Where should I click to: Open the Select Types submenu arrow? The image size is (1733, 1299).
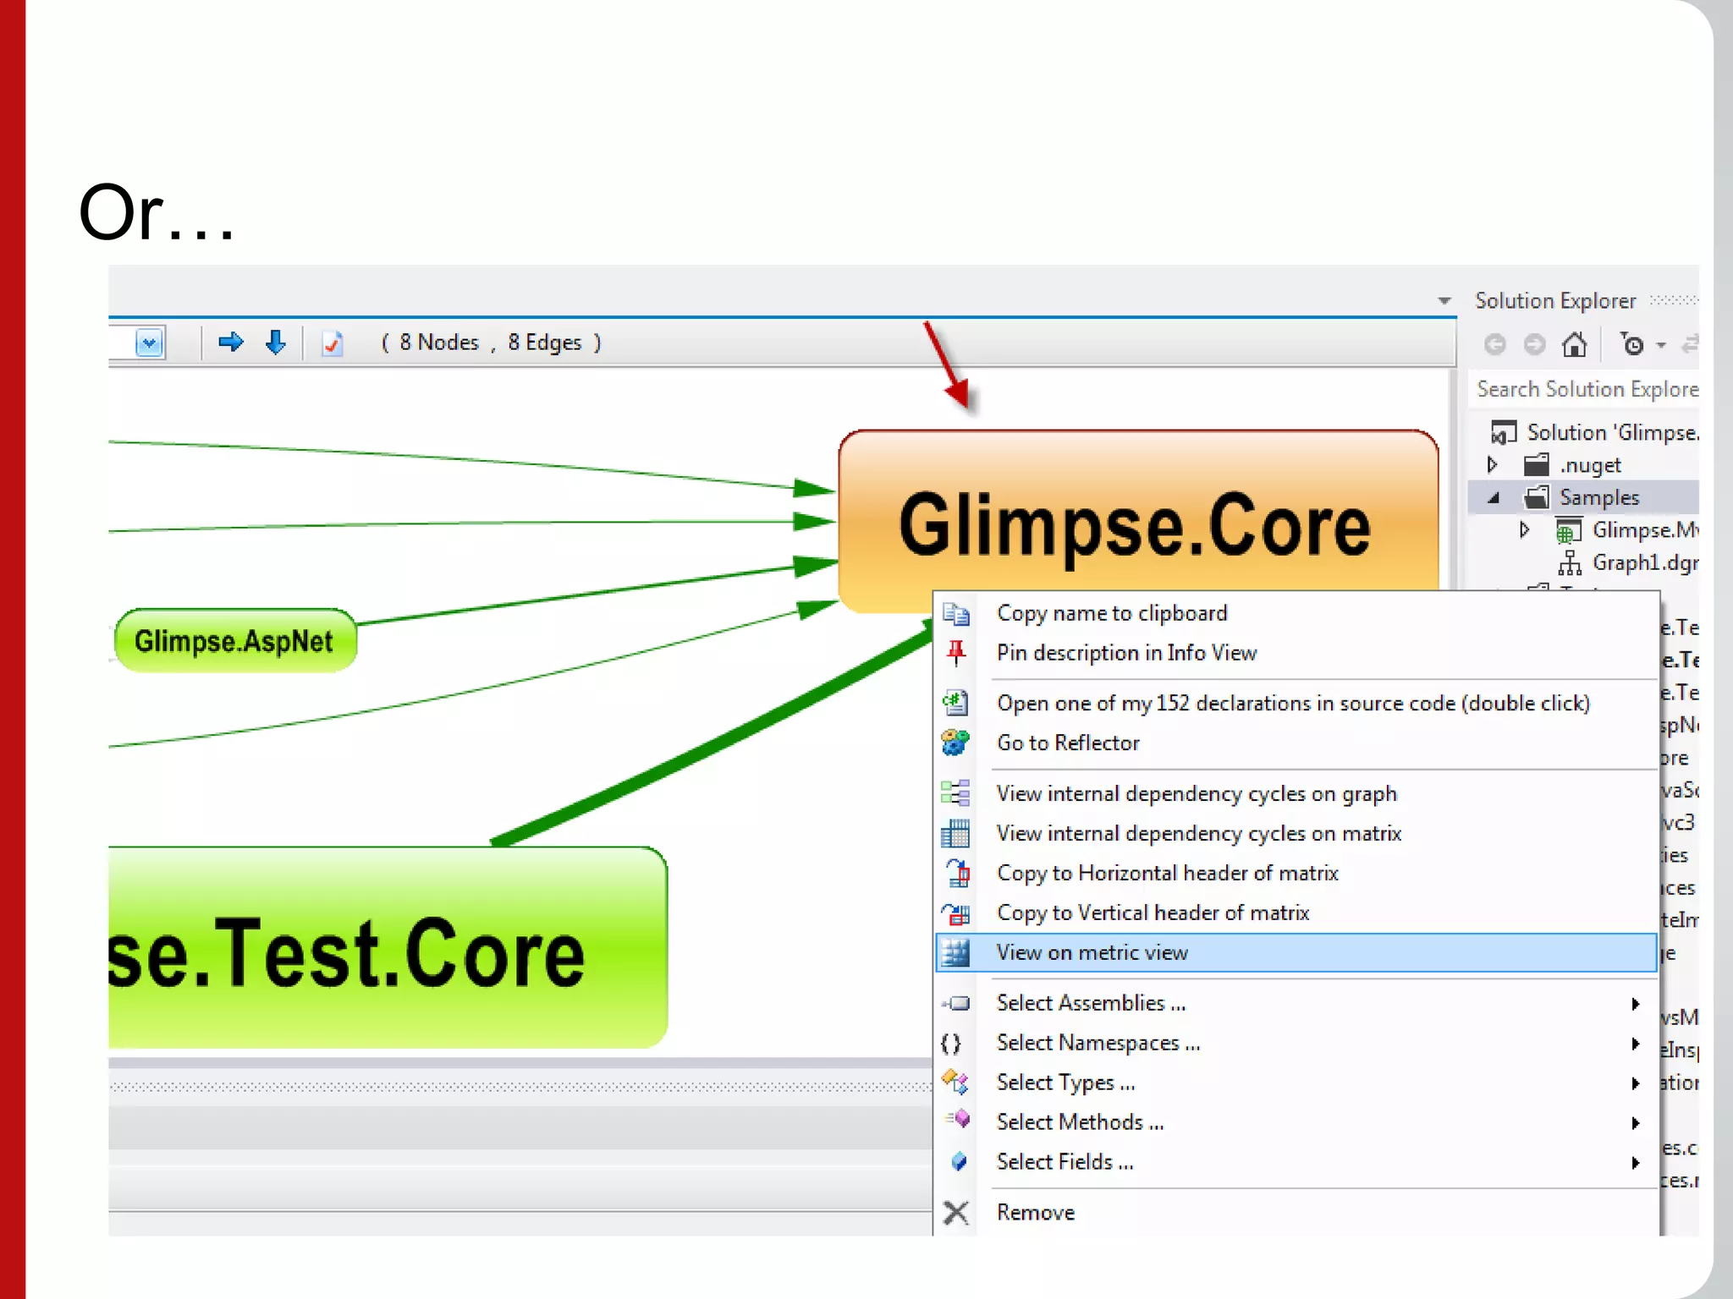point(1635,1083)
